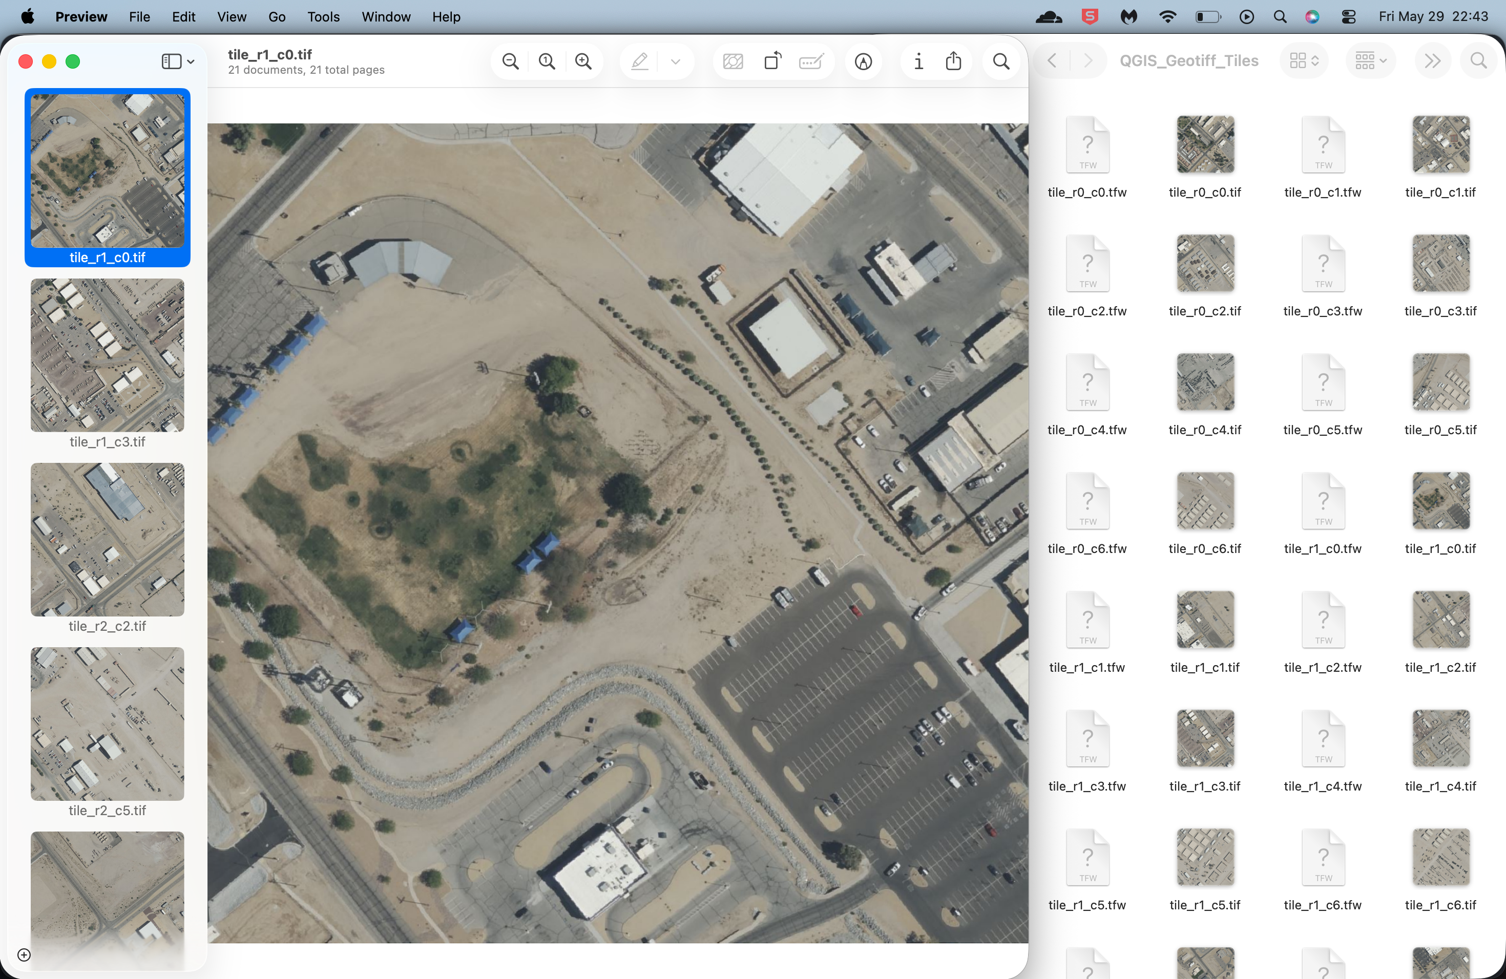Screen dimensions: 1506x979
Task: Open the Apple menu
Action: pos(28,16)
